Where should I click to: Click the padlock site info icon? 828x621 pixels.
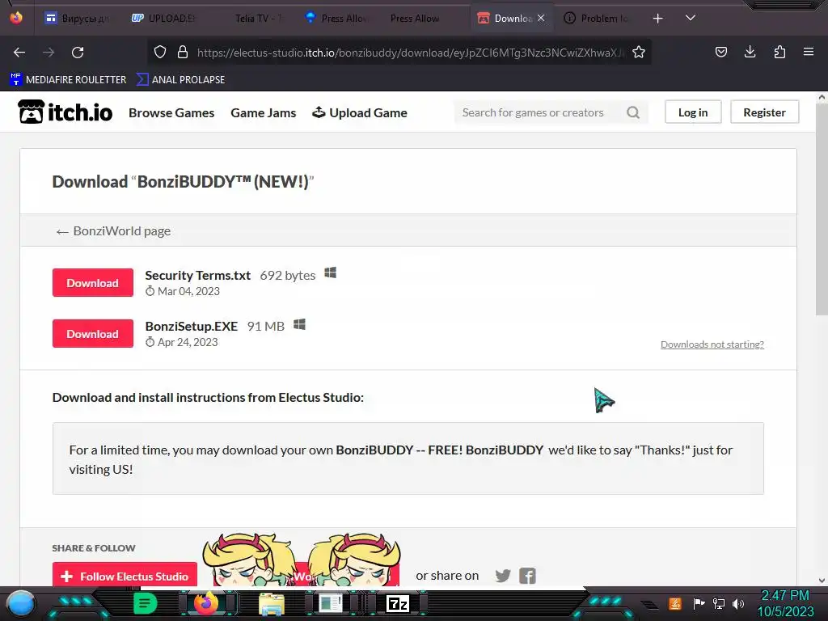(x=183, y=52)
